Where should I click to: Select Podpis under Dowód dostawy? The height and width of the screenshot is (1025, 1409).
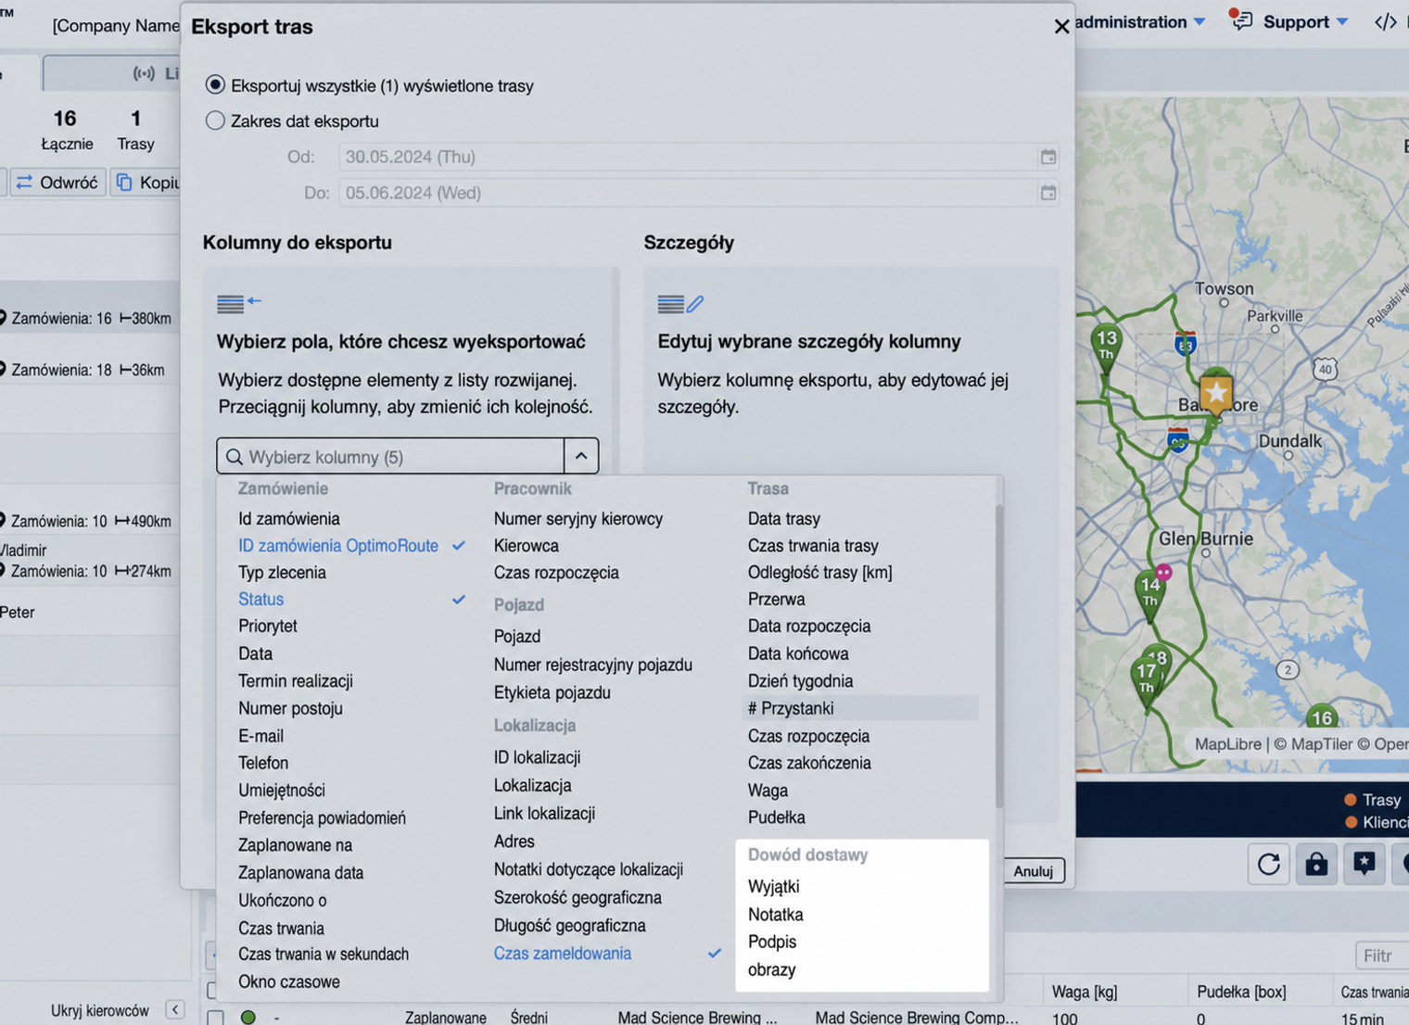(x=772, y=942)
